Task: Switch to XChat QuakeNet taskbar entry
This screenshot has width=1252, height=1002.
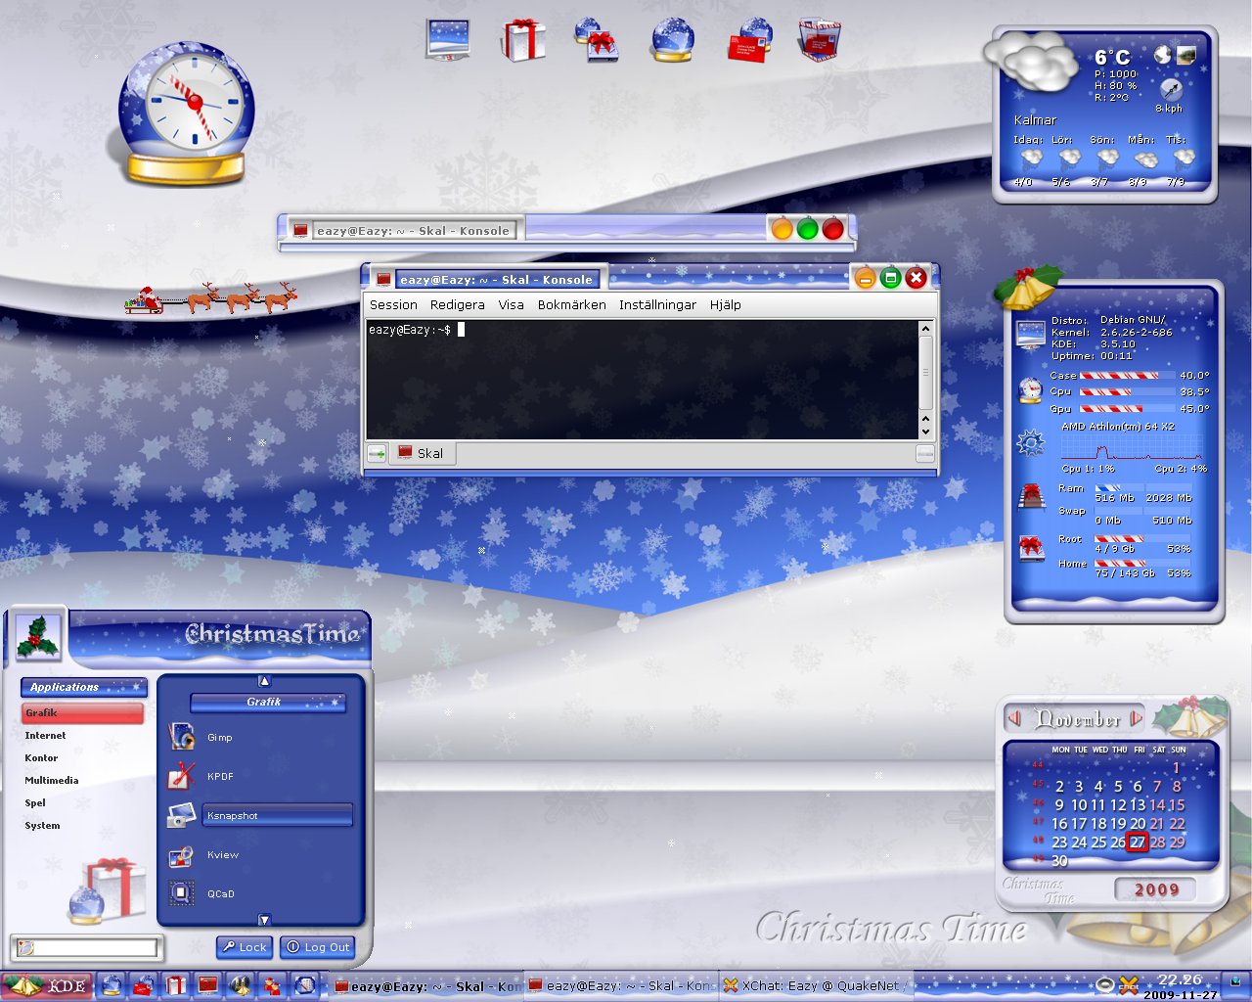Action: (x=818, y=986)
